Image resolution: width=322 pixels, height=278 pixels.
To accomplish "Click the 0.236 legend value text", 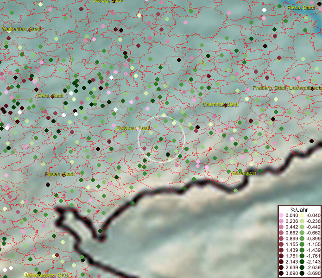I will click(291, 221).
